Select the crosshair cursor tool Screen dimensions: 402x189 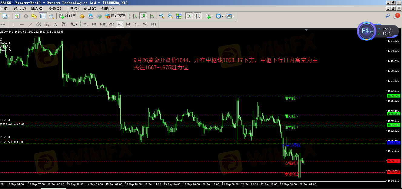(3, 24)
